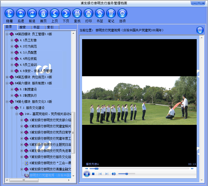Expand the 9浦发银行崇明支行清廉金融文 node

coord(22,169)
